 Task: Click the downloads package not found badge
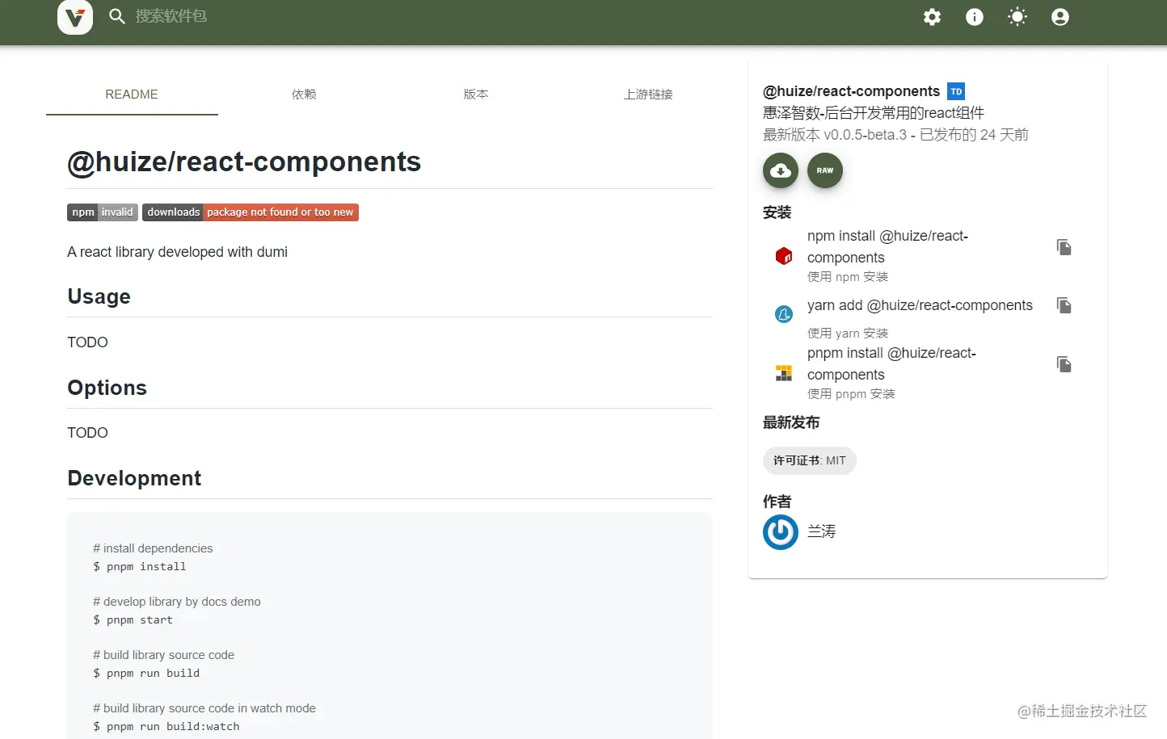pyautogui.click(x=251, y=212)
